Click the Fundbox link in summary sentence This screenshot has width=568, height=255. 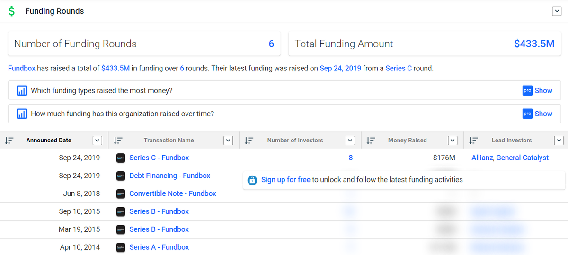[x=22, y=68]
